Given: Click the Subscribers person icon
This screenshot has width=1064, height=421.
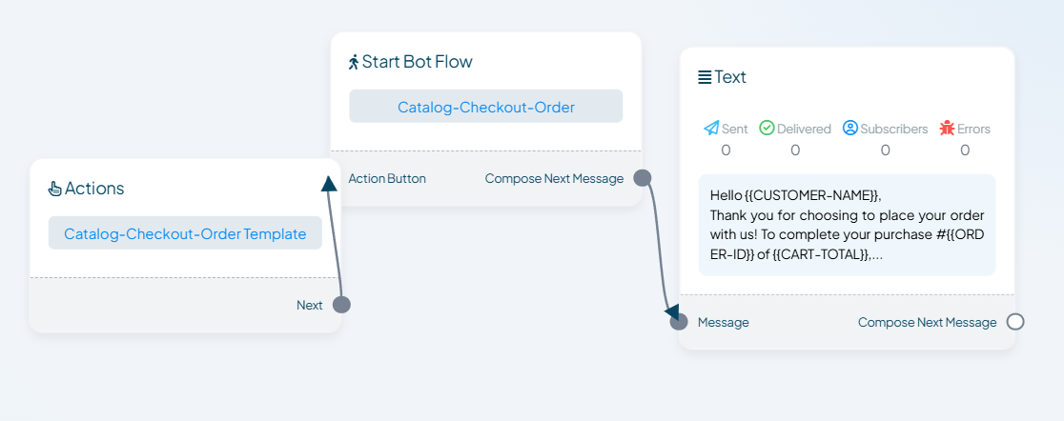Looking at the screenshot, I should click(850, 129).
